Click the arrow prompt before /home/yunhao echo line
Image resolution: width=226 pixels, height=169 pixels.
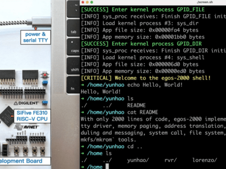click(x=82, y=84)
